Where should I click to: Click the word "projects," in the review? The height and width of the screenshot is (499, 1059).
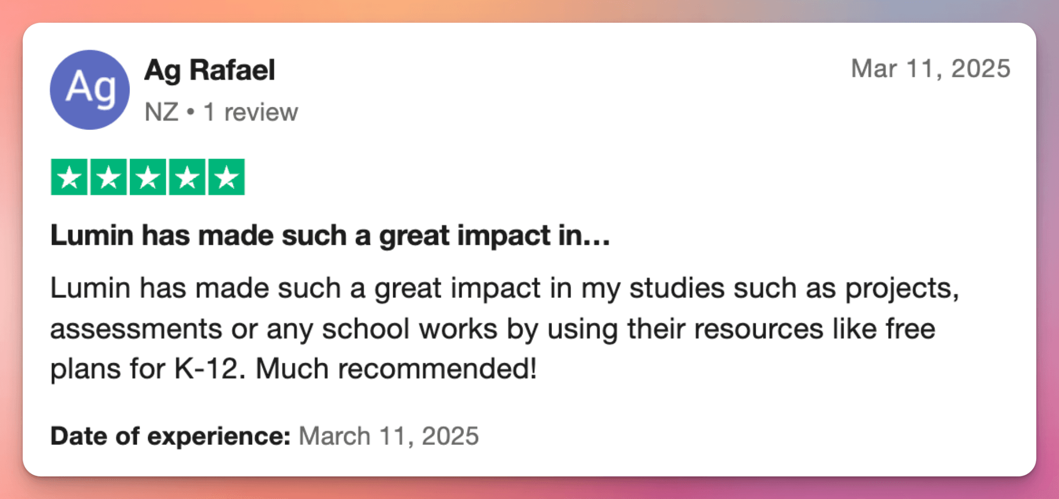902,288
